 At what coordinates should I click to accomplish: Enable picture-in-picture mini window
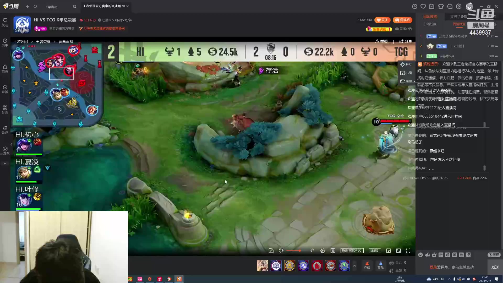tap(389, 251)
